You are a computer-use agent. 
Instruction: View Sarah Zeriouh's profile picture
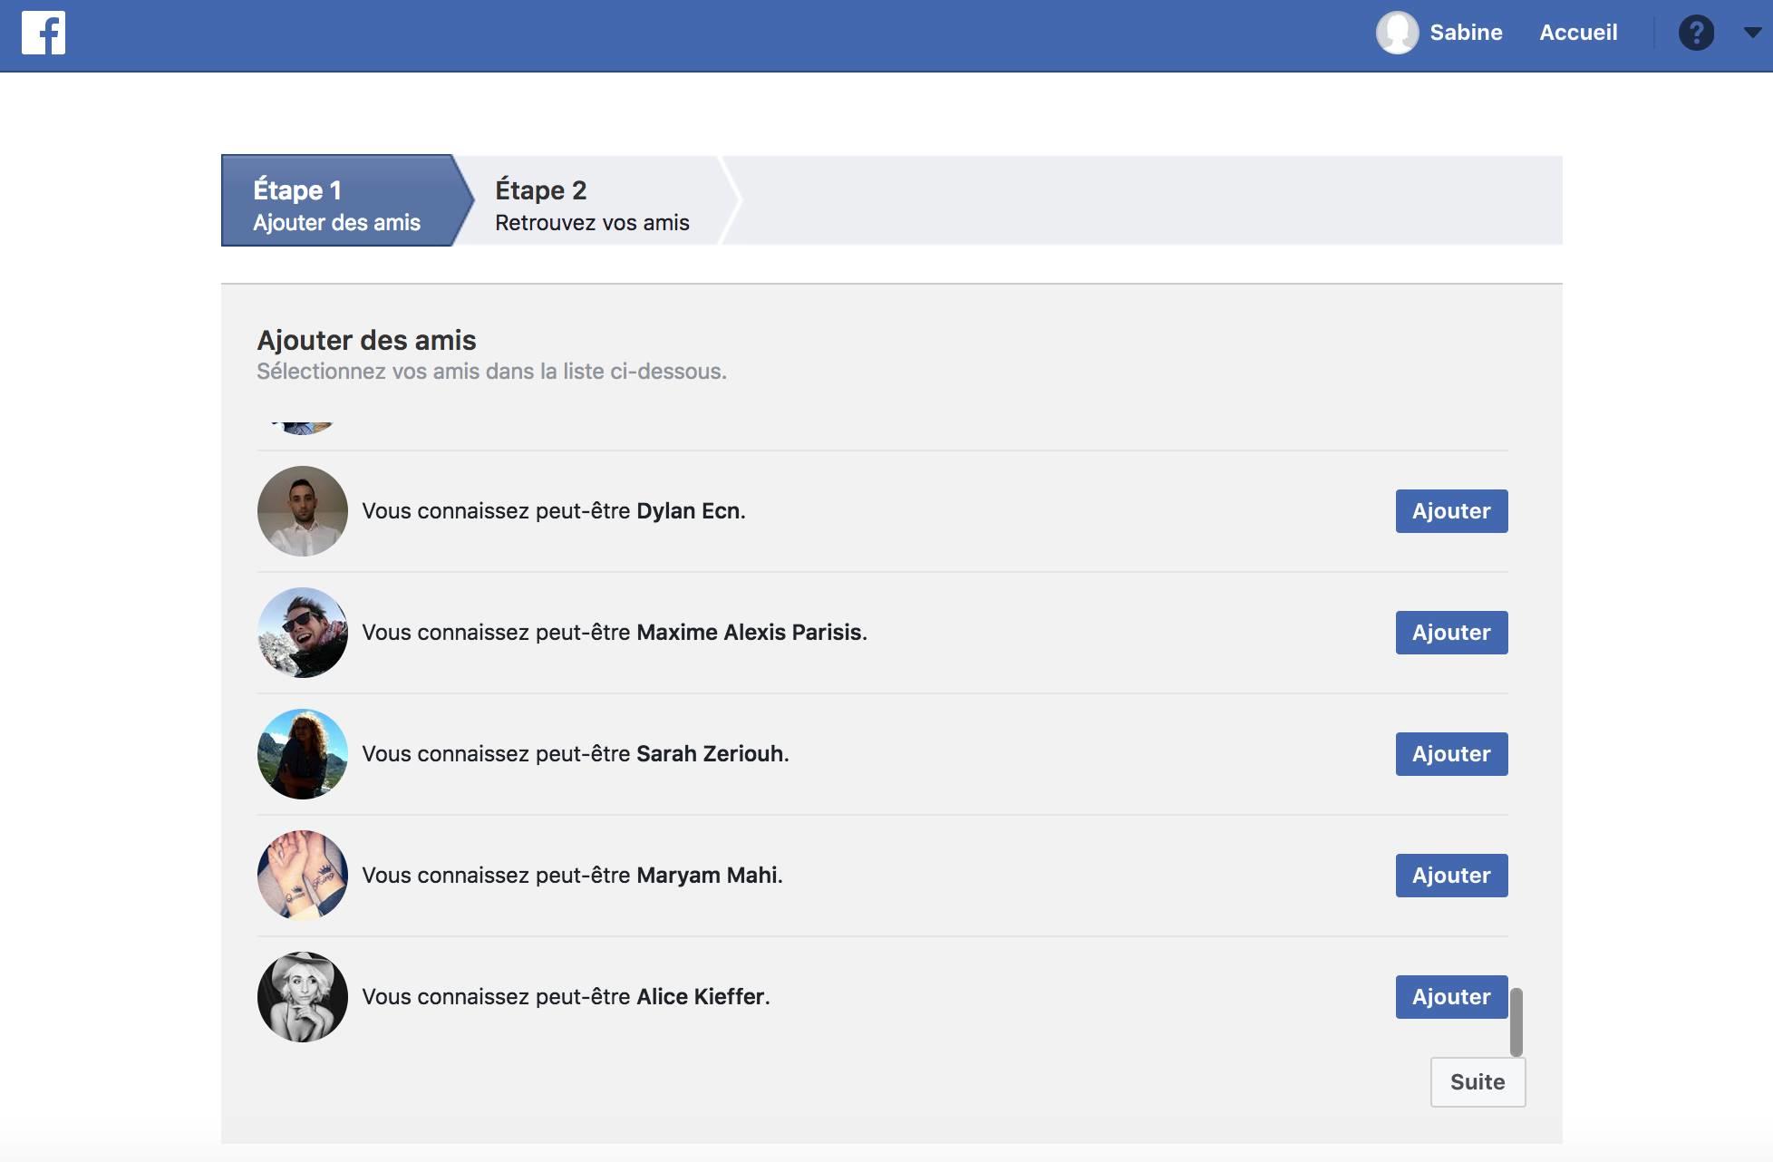click(x=303, y=754)
